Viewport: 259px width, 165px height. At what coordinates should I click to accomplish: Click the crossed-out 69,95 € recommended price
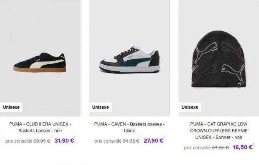(42, 141)
